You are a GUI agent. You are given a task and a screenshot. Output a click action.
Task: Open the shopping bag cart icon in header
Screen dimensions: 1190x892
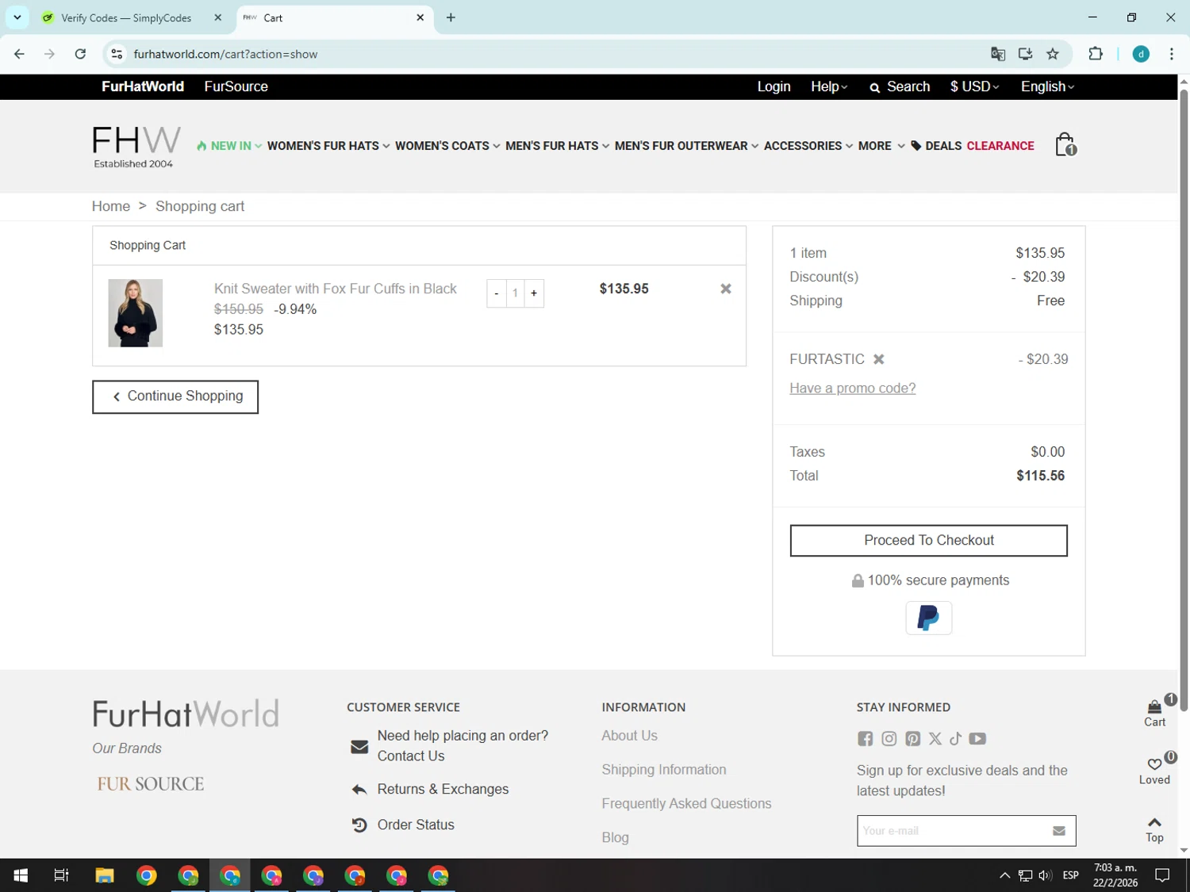[1065, 144]
